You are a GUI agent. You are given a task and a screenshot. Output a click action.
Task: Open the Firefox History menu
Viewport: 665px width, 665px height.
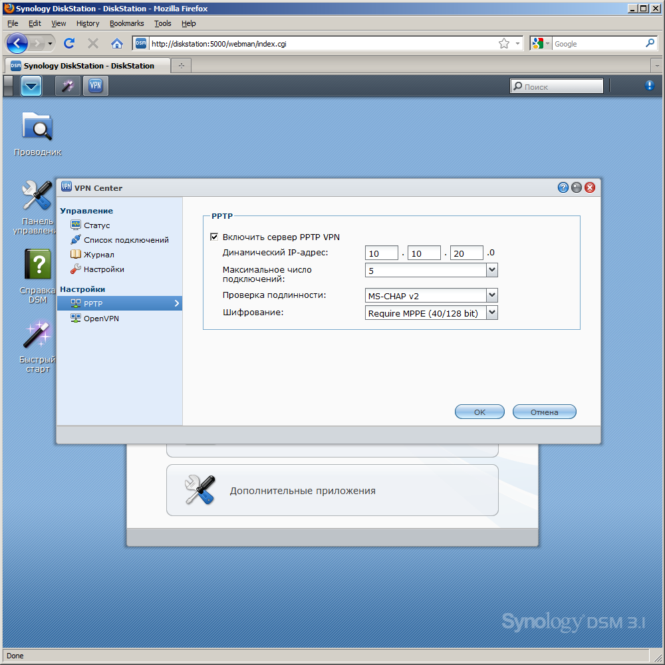pyautogui.click(x=88, y=23)
